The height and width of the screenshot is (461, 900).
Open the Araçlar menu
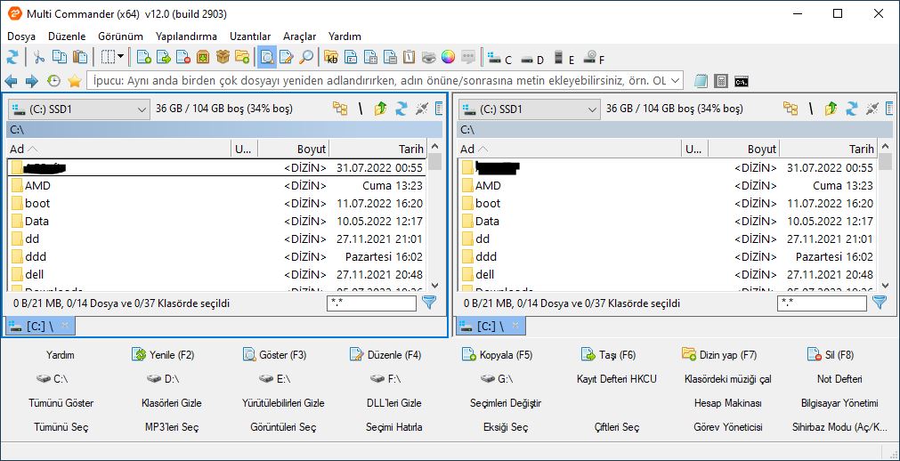300,36
